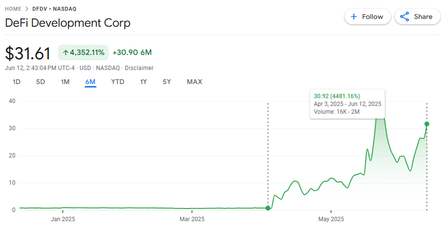Switch chart to YTD
The height and width of the screenshot is (227, 441).
[x=117, y=82]
